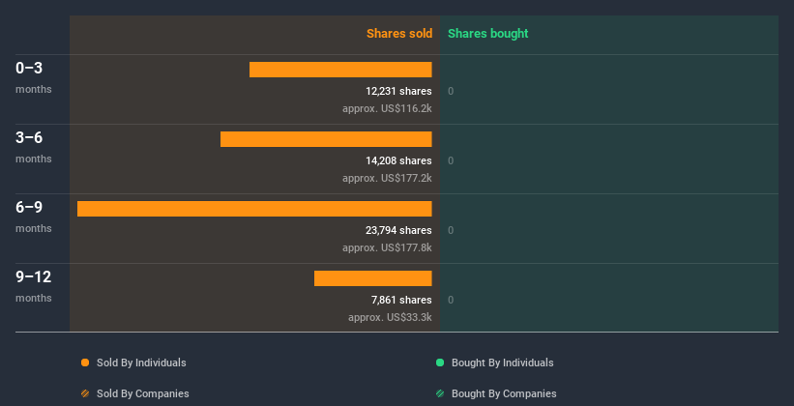794x406 pixels.
Task: Click the bought 0 in 9–12 months row
Action: click(451, 301)
